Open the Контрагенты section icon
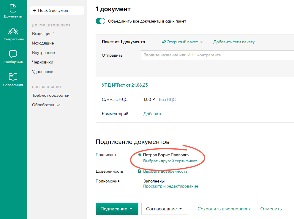This screenshot has height=219, width=294. 13,31
